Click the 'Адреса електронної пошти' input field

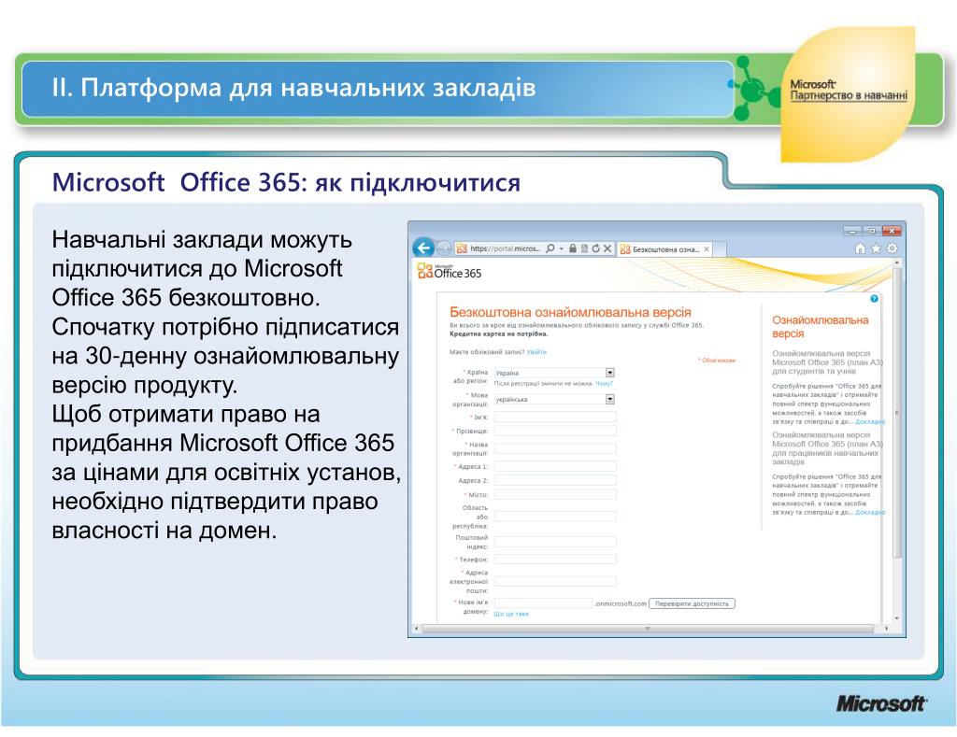pos(555,581)
